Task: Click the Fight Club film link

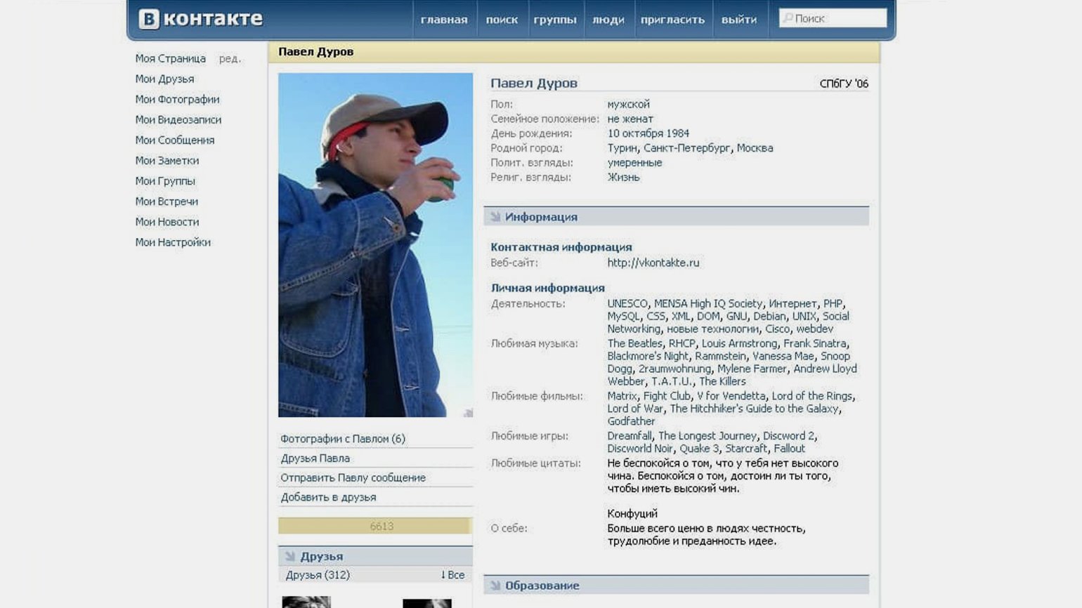Action: pos(667,397)
